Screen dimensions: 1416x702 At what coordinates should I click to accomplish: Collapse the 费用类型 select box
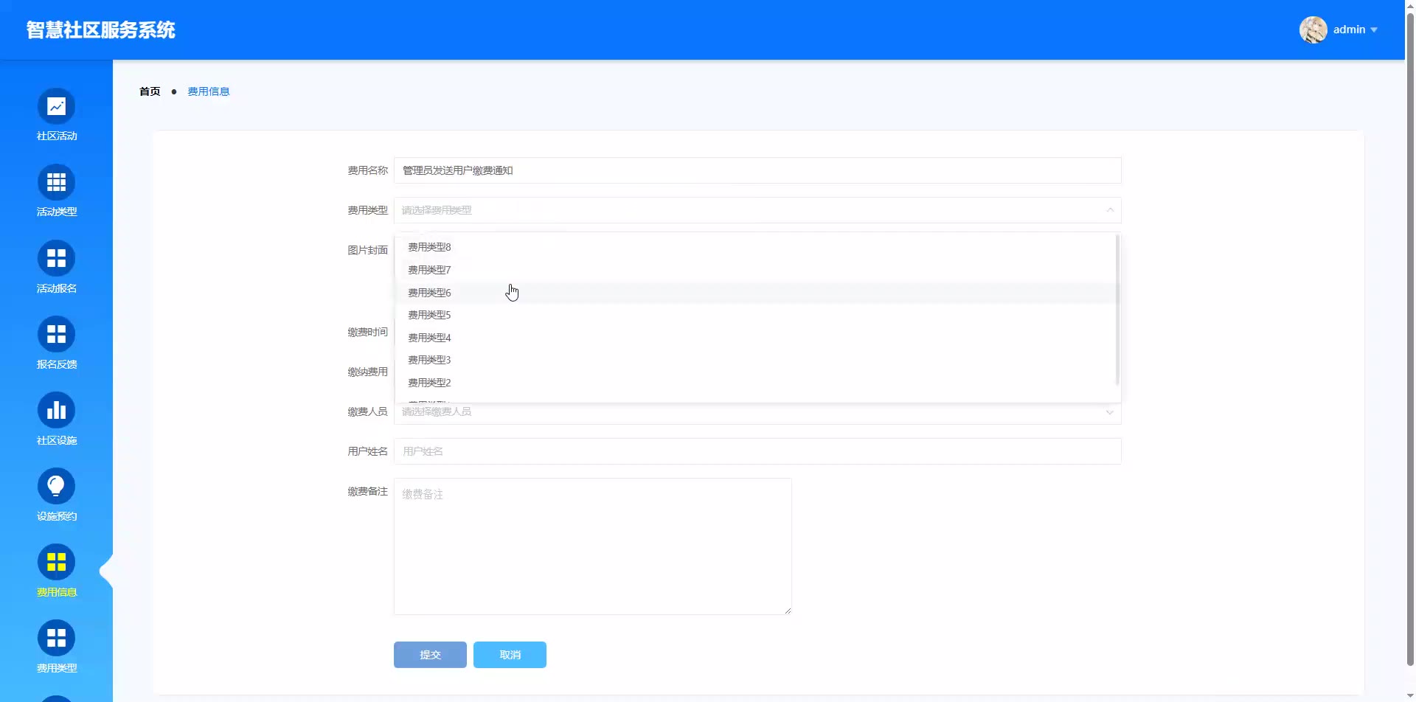click(x=757, y=210)
